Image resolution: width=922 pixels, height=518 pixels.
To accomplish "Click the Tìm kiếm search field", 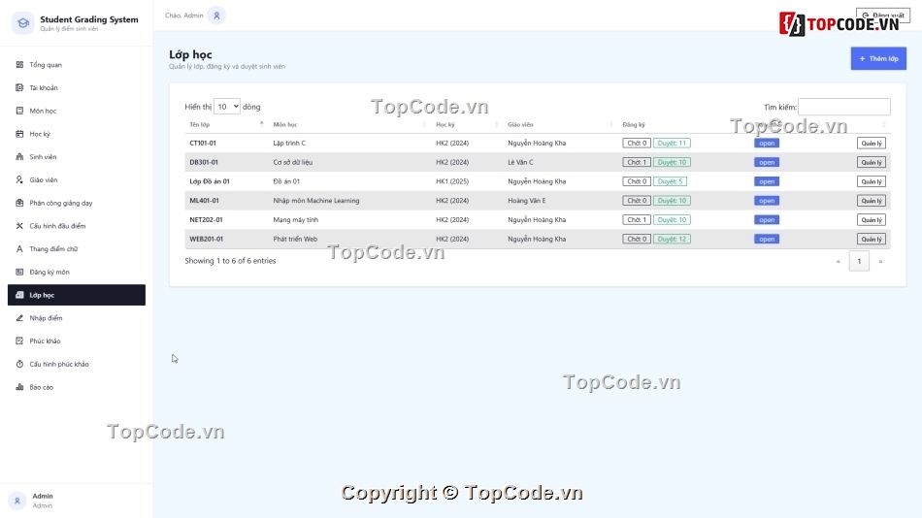I will click(x=843, y=107).
